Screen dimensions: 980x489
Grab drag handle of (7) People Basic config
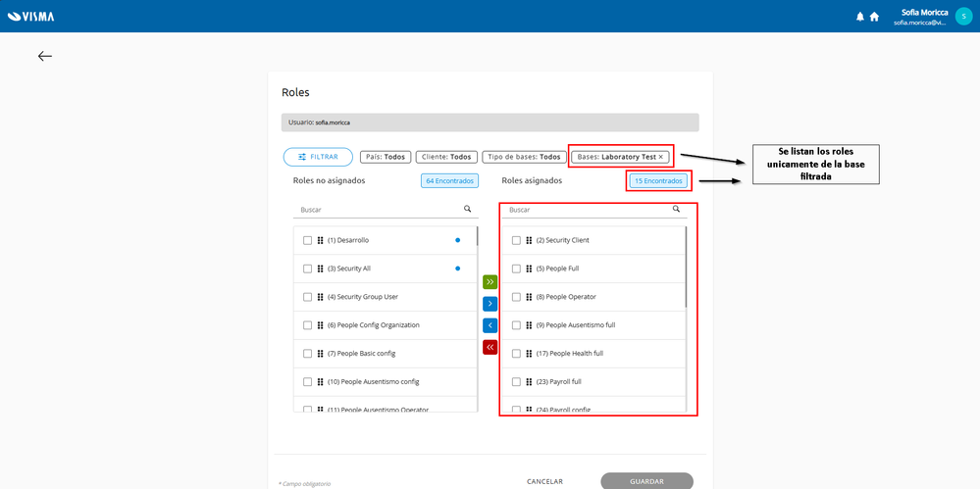[x=320, y=354]
